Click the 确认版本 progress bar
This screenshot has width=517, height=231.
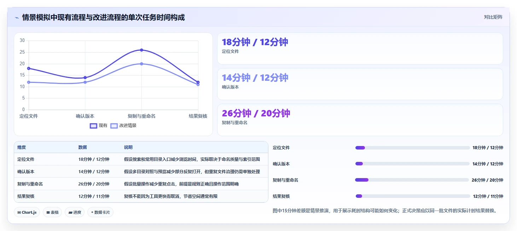(x=413, y=164)
